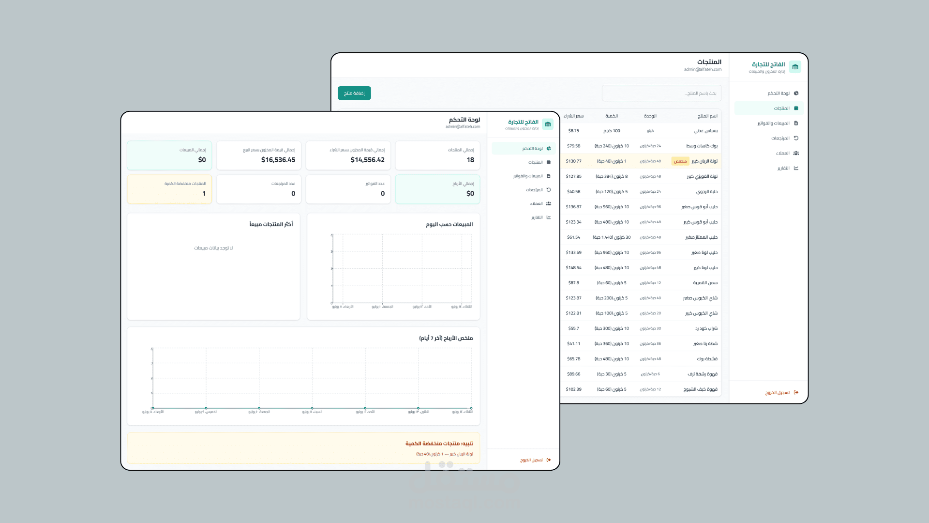
Task: Click the الفاتح للتجارة store logo in the dashboard window
Action: (x=548, y=124)
